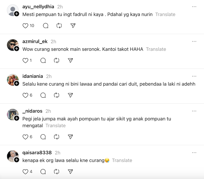Share idaniania's comment via the send icon

[71, 95]
